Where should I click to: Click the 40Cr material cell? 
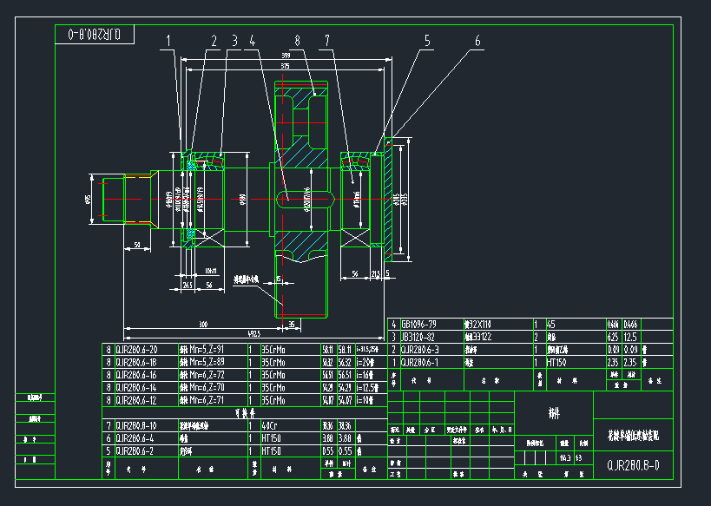[x=270, y=425]
